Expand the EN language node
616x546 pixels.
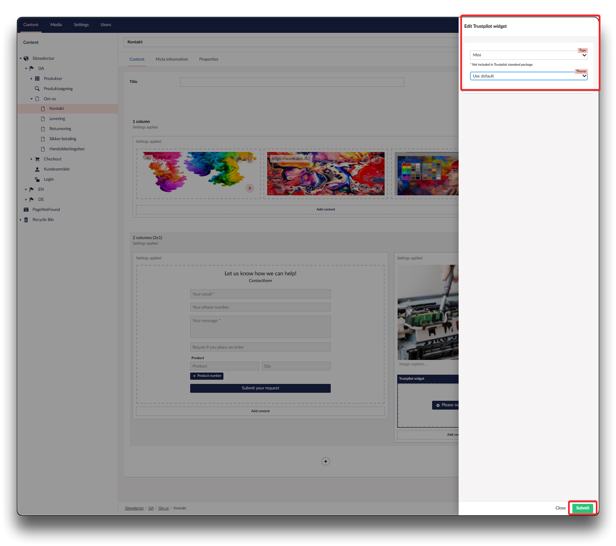tap(26, 189)
